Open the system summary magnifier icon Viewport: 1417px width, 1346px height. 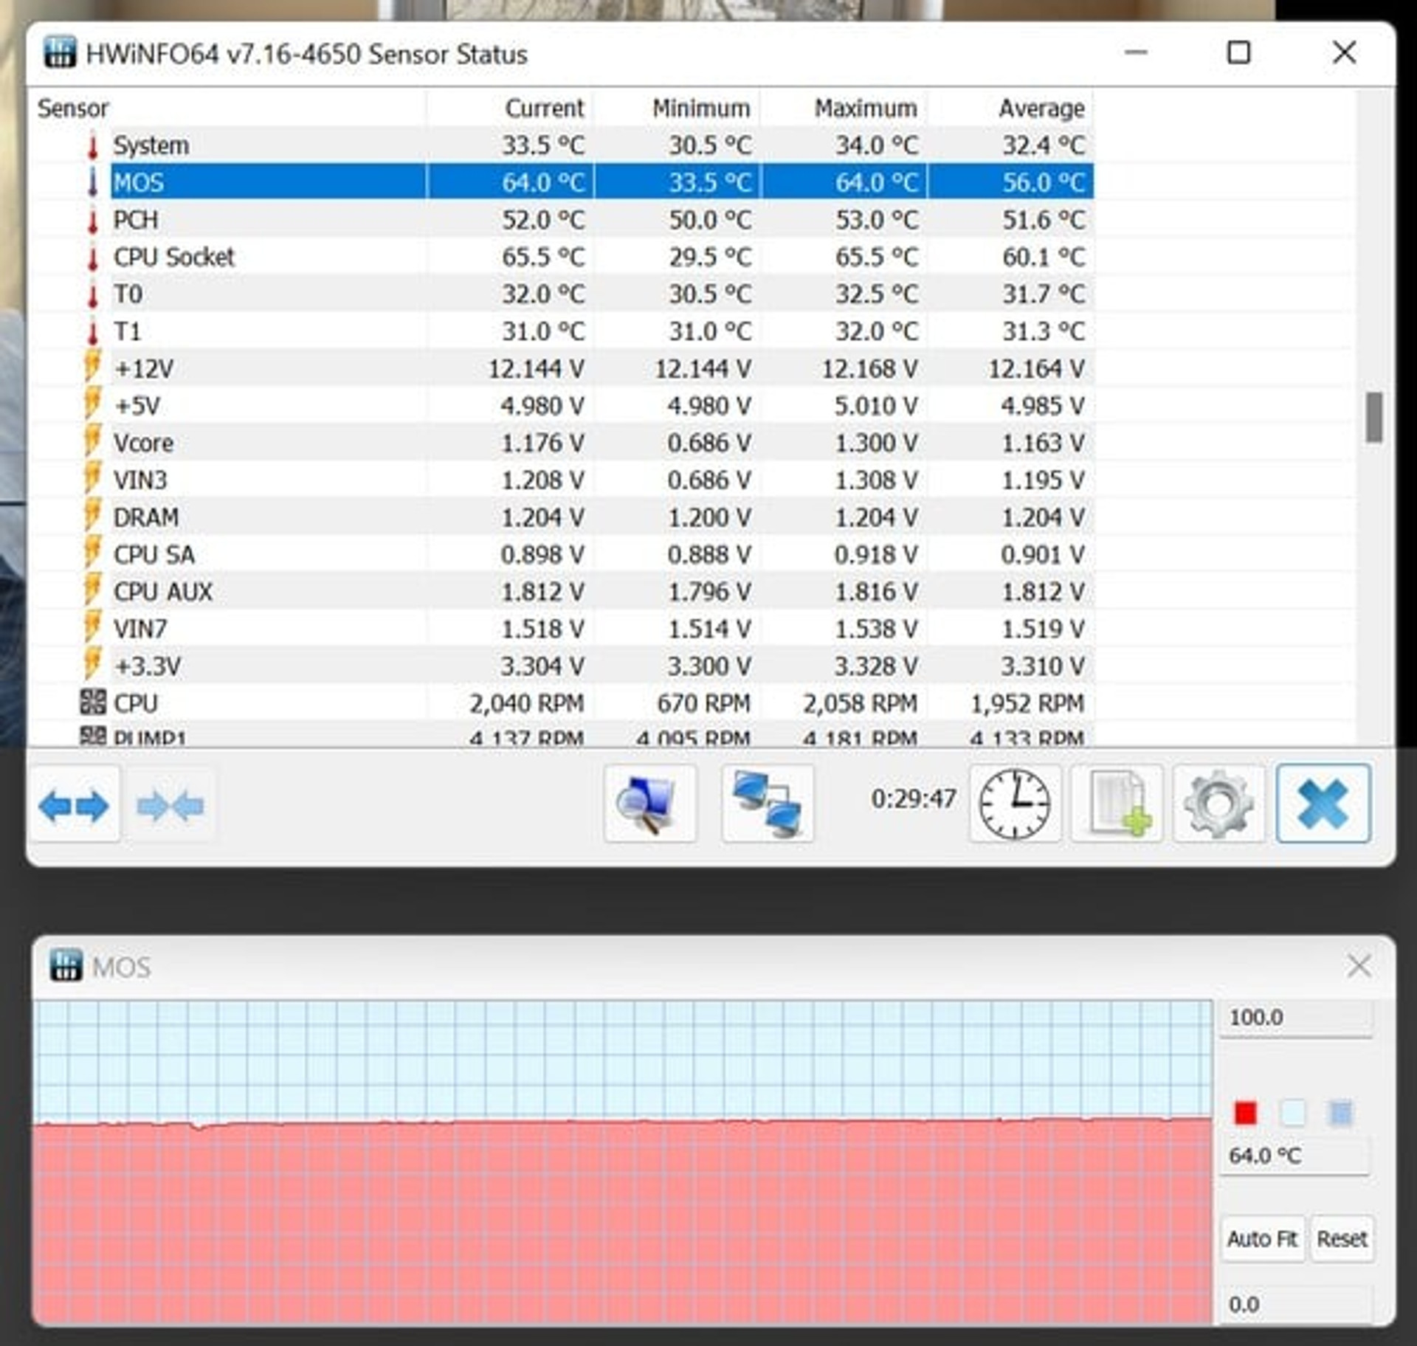pyautogui.click(x=649, y=804)
